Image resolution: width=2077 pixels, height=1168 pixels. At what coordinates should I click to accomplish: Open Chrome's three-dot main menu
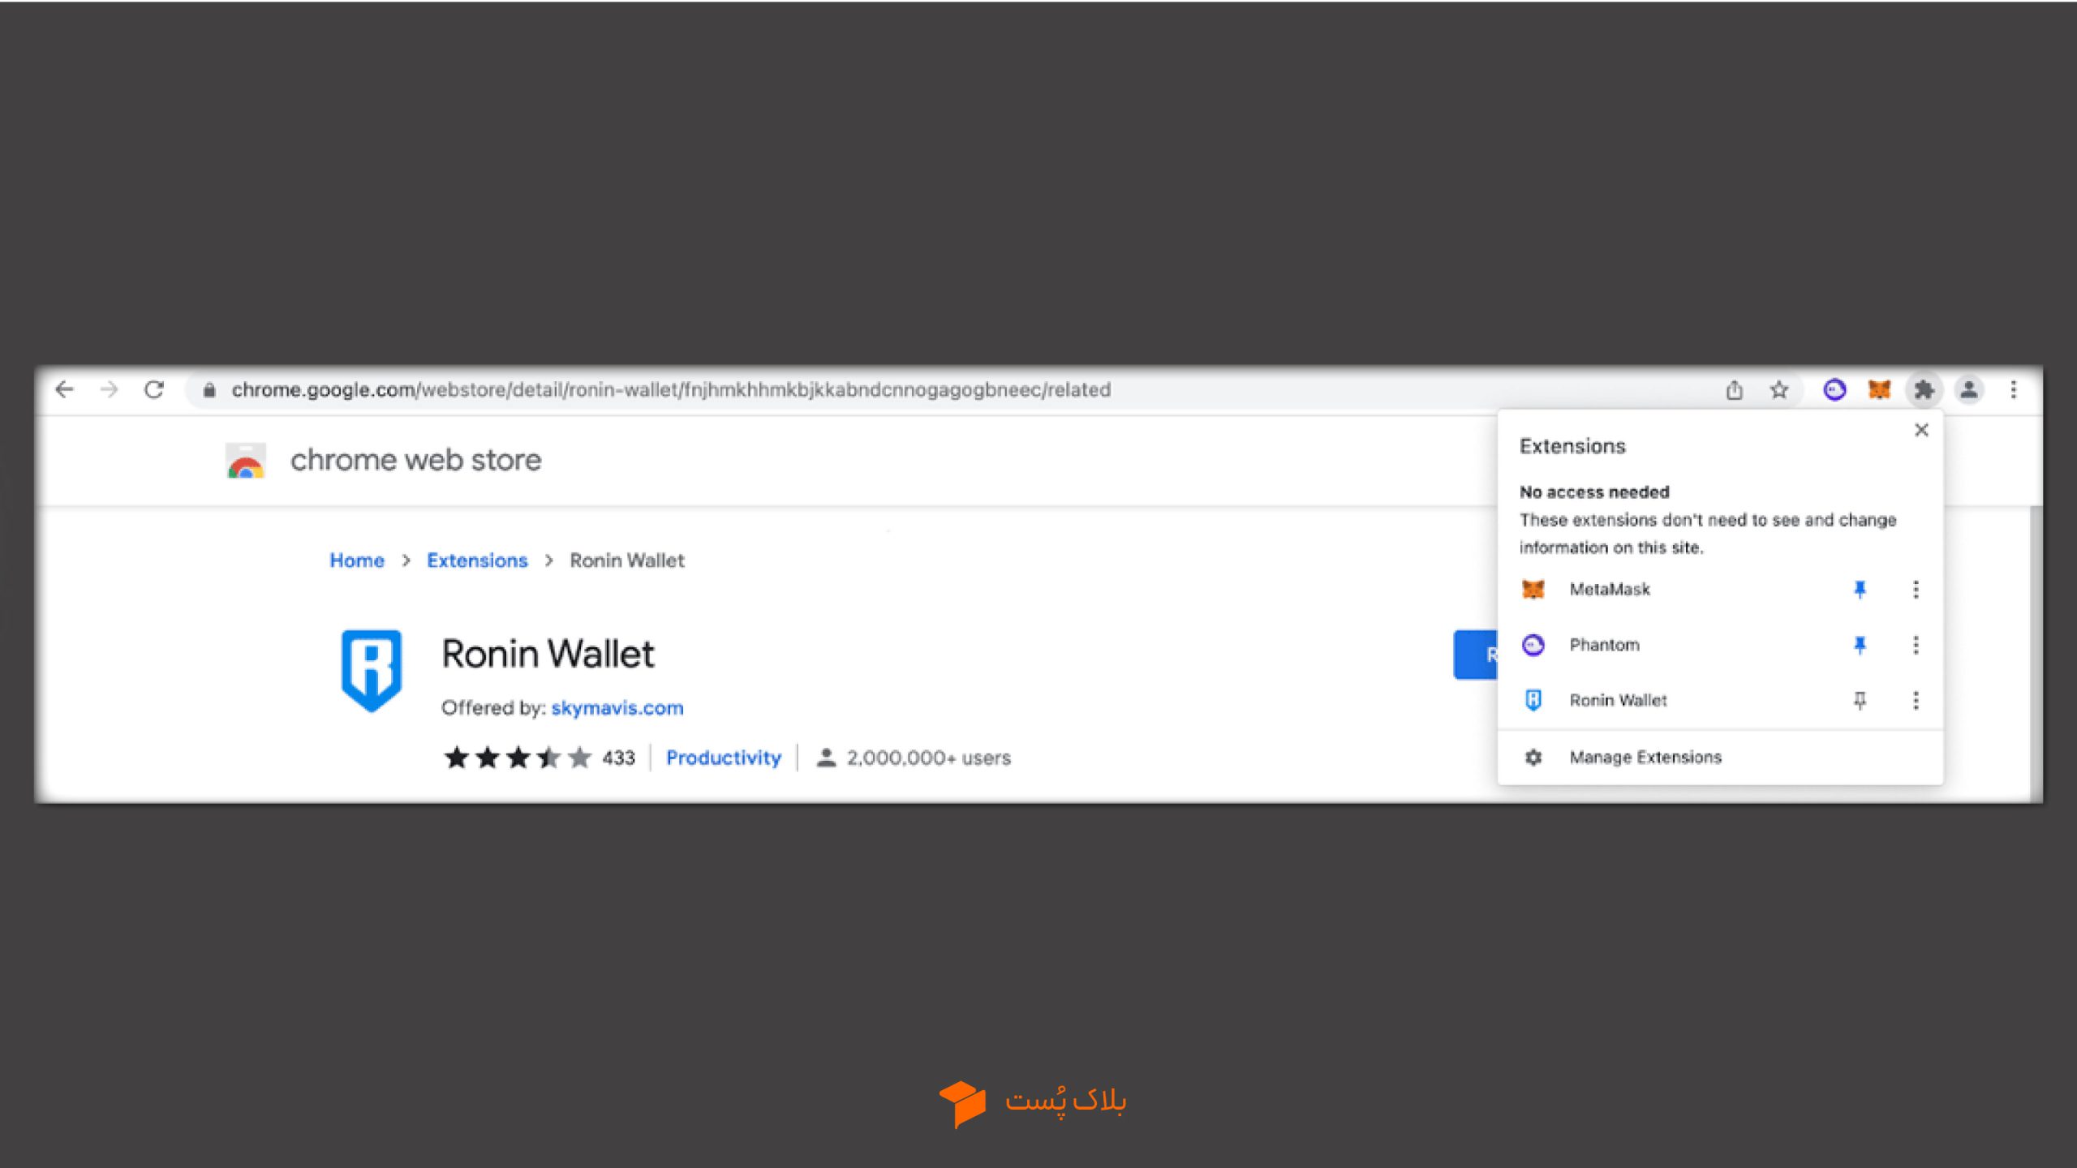2014,390
